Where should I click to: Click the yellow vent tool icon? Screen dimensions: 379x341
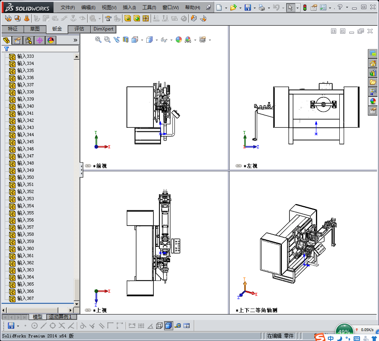(x=146, y=18)
